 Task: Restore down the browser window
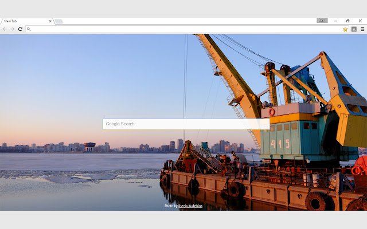click(x=348, y=21)
